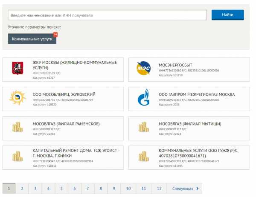This screenshot has height=197, width=256.
Task: Go to page 5
Action: [x=61, y=188]
